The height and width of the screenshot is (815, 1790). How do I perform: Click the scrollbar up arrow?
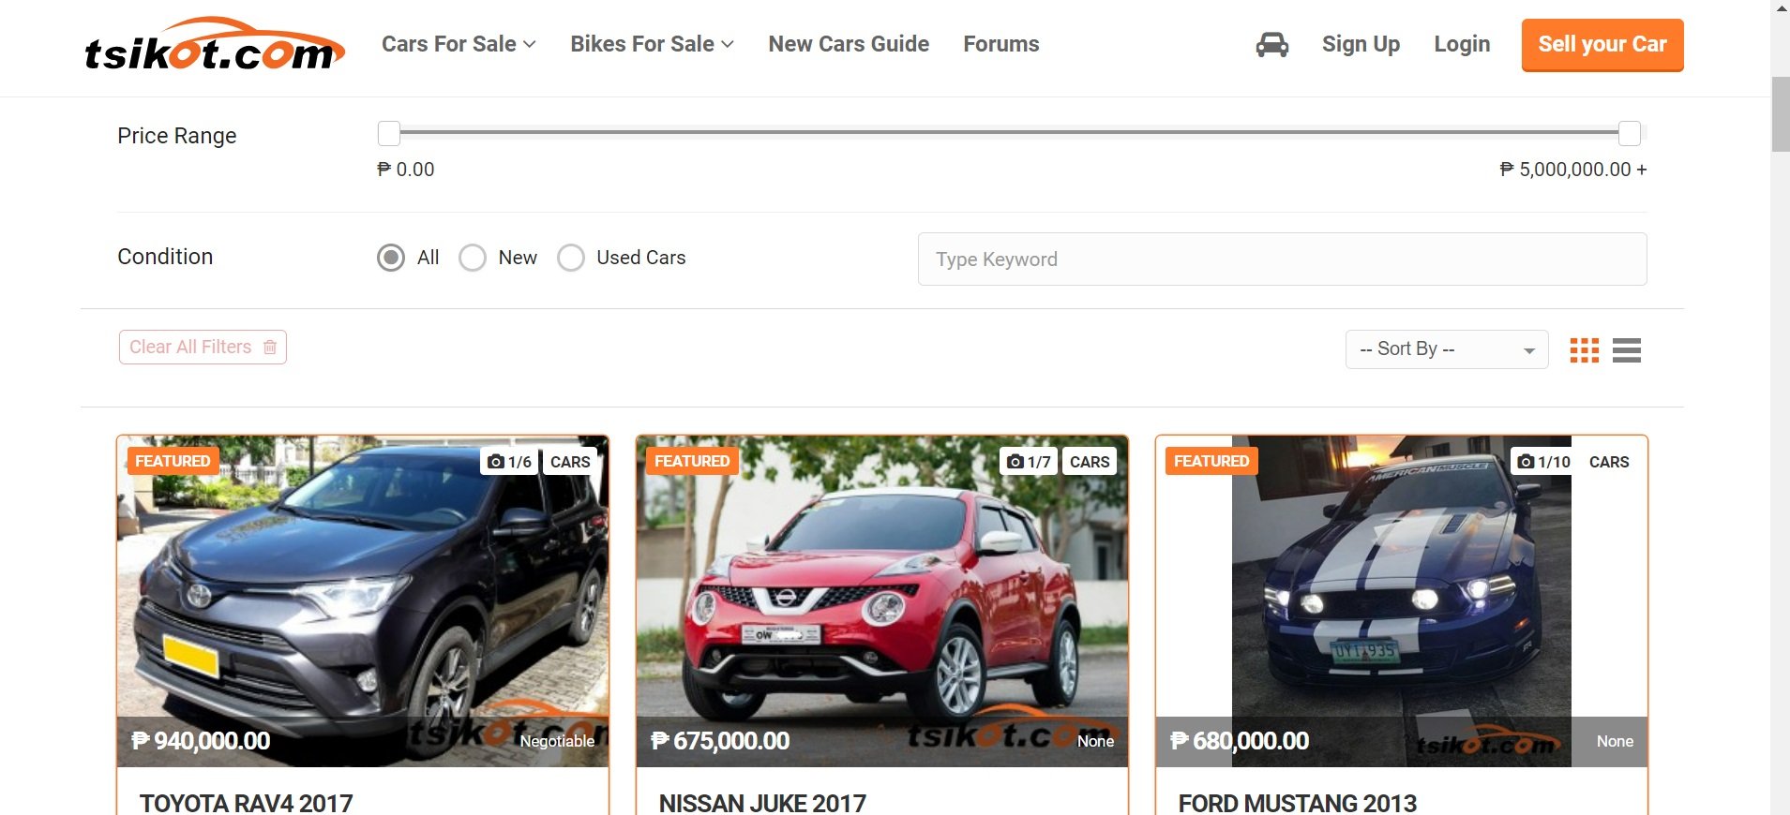[x=1781, y=7]
